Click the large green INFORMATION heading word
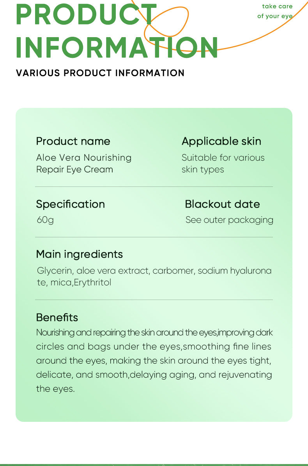This screenshot has width=308, height=466. coord(116,48)
